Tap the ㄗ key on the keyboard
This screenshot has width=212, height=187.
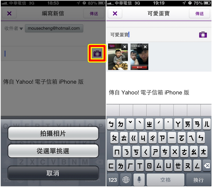pyautogui.click(x=162, y=138)
